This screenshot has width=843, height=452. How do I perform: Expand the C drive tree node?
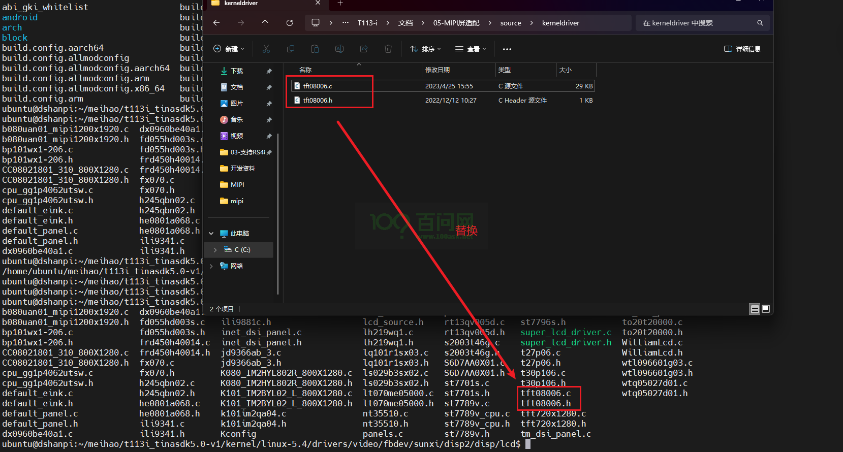pyautogui.click(x=215, y=249)
